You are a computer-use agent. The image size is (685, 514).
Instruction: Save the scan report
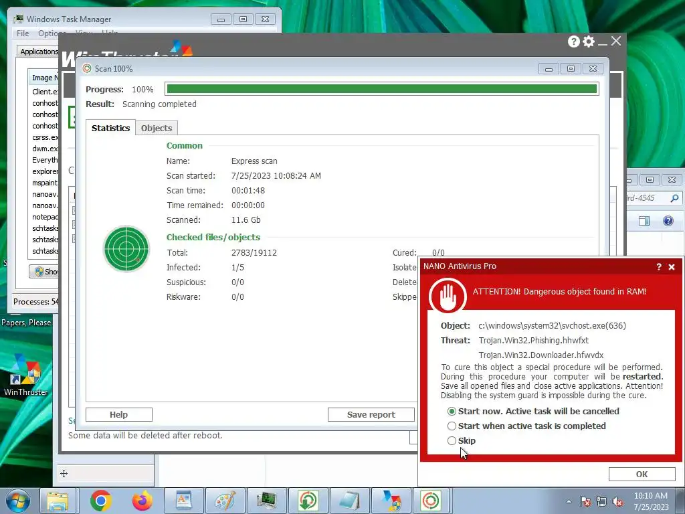[x=371, y=415]
